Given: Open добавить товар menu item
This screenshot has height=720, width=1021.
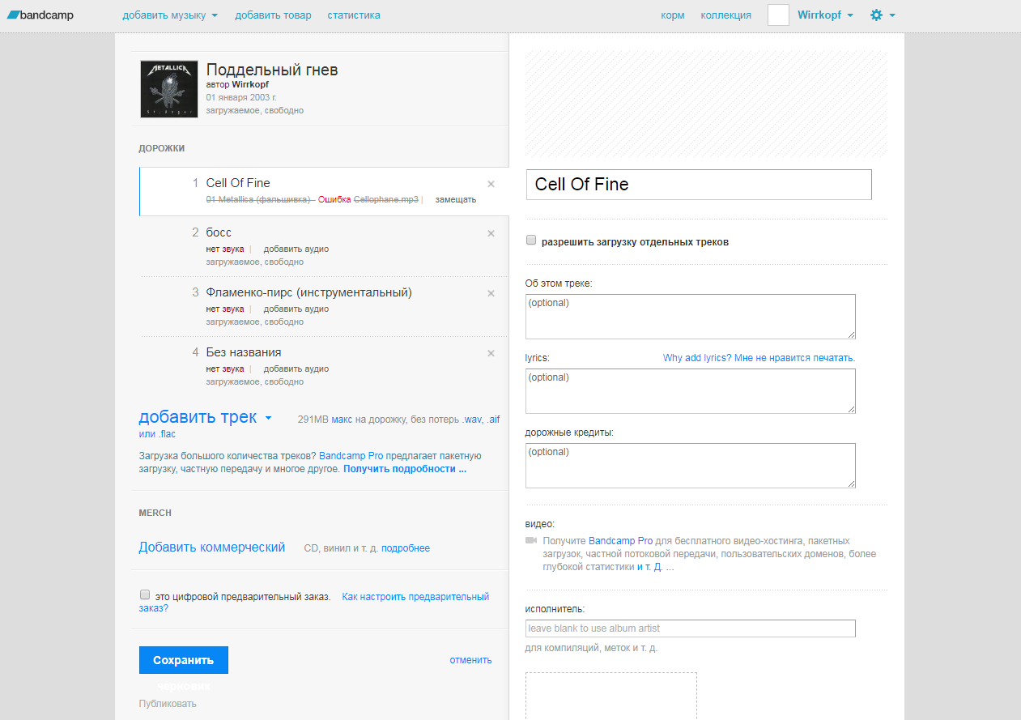Looking at the screenshot, I should click(273, 15).
